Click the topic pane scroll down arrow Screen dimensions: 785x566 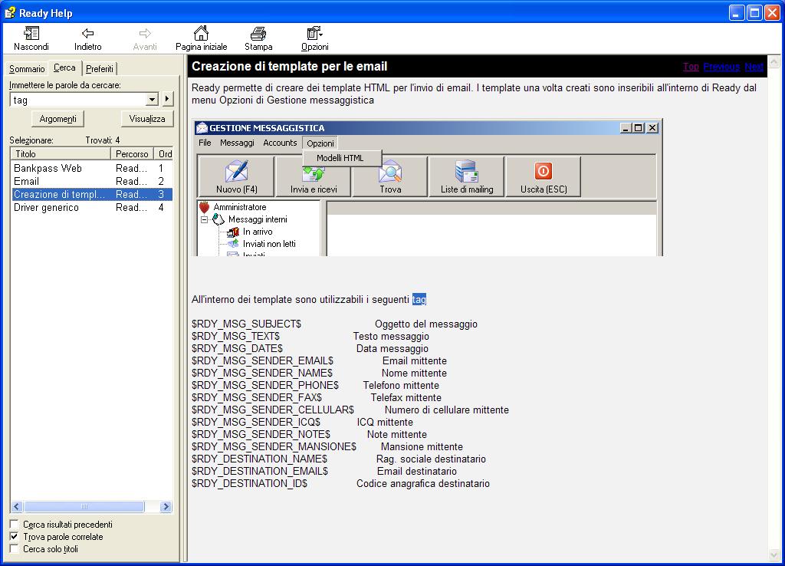[774, 555]
